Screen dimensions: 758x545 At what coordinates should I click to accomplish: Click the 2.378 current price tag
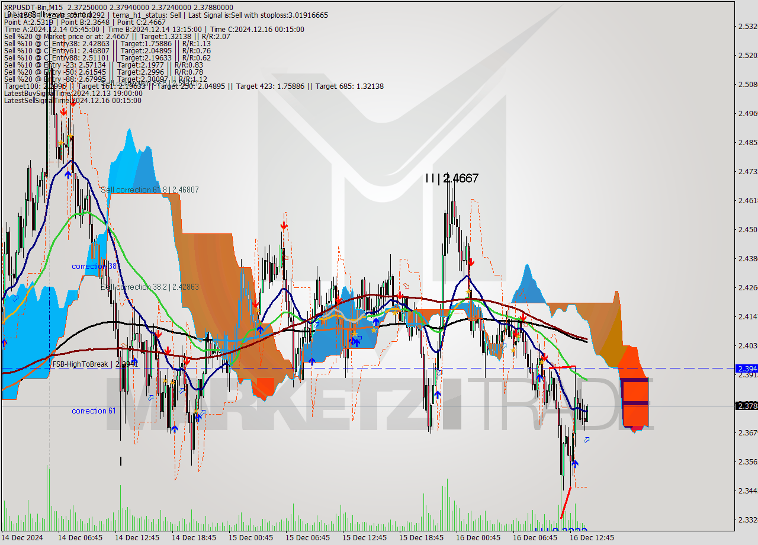(x=746, y=406)
